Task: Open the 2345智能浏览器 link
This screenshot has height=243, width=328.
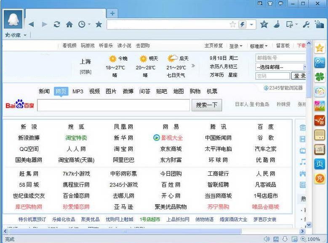Action: 283,88
